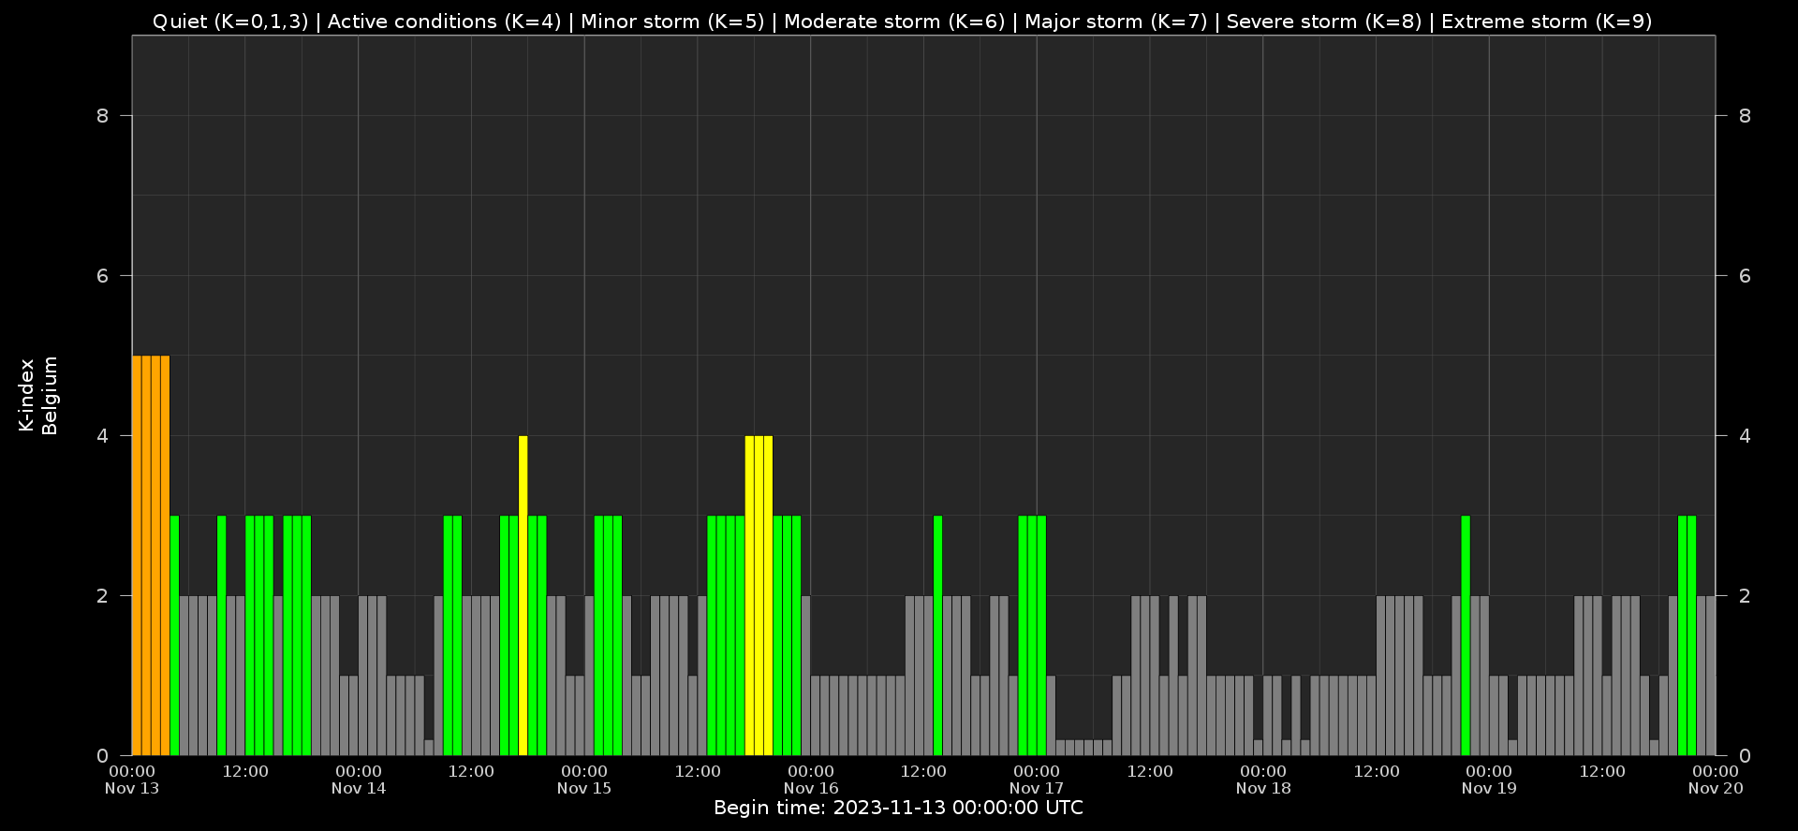Click the '8' tick on the left axis
The image size is (1798, 831).
tap(103, 116)
